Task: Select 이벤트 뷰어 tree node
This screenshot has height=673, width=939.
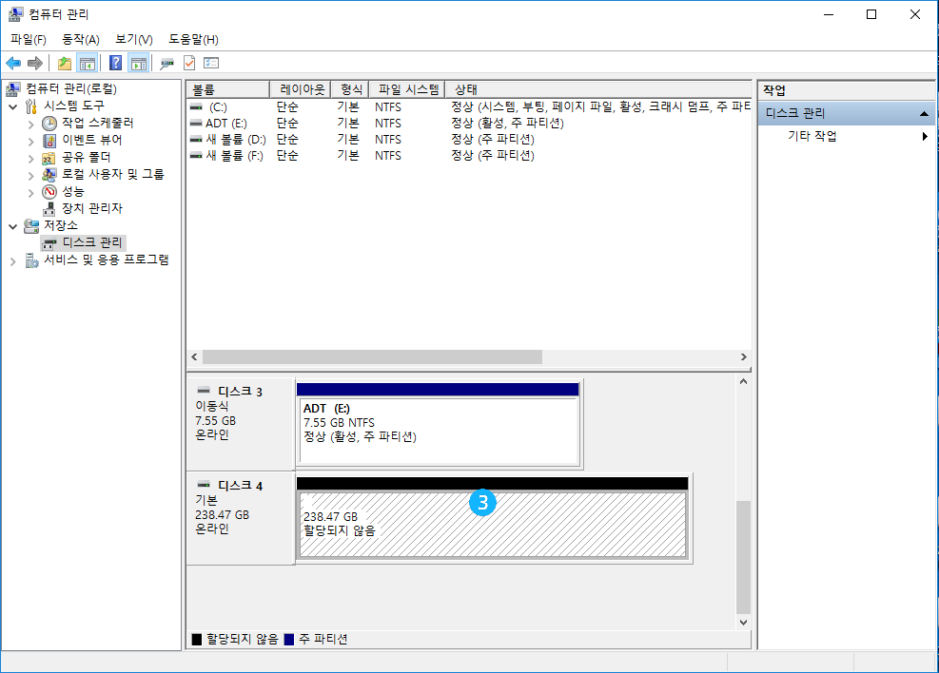Action: pyautogui.click(x=91, y=140)
